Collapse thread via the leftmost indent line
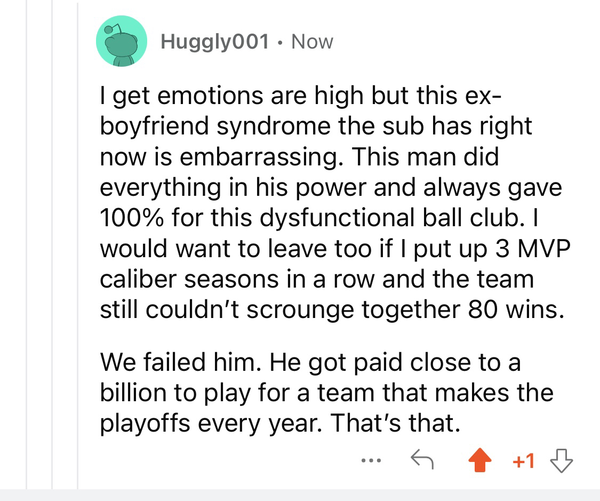600x501 pixels. pyautogui.click(x=27, y=245)
